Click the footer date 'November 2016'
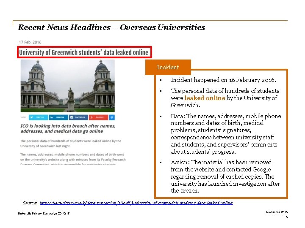This screenshot has height=228, width=305. click(277, 212)
